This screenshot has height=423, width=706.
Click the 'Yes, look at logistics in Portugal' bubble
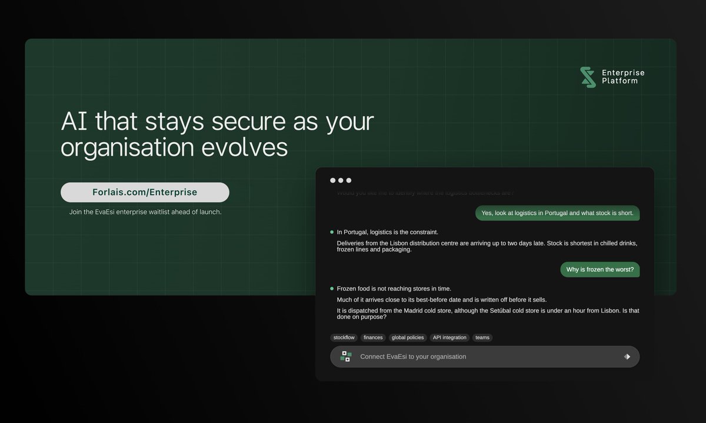(557, 213)
